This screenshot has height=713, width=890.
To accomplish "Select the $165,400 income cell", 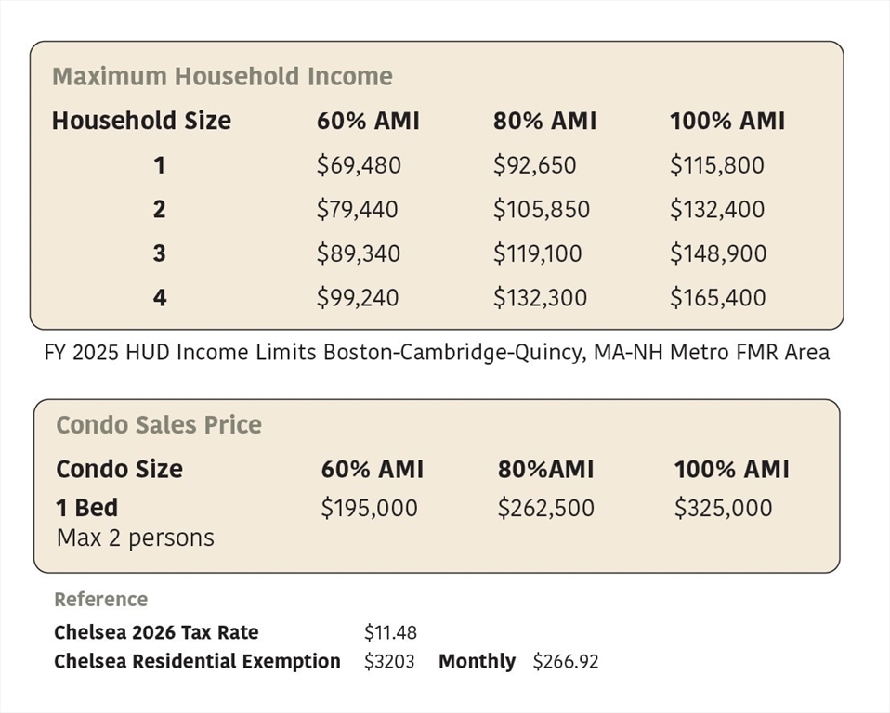I will [717, 298].
